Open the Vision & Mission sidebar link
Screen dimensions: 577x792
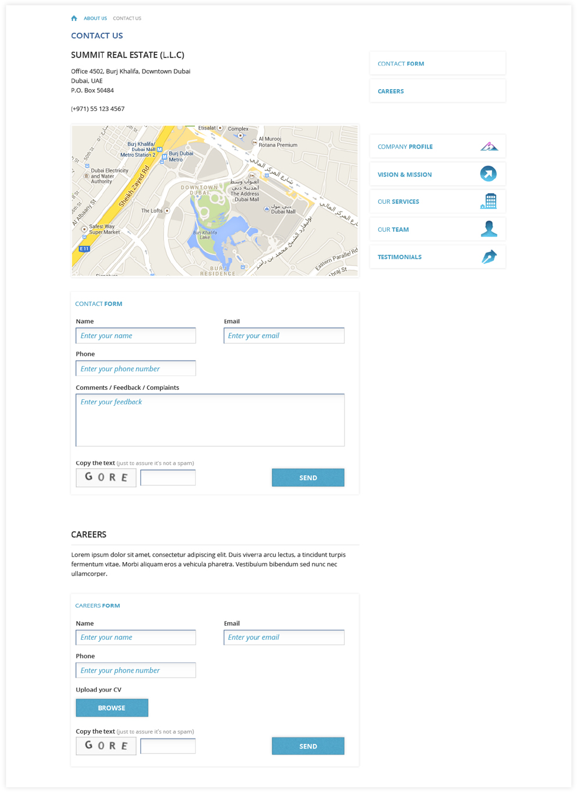pos(437,174)
